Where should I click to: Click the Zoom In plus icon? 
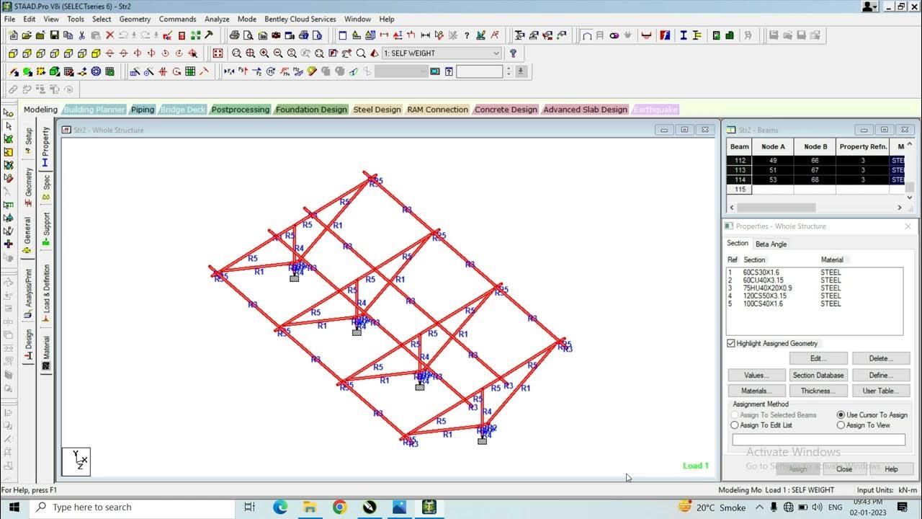click(264, 53)
